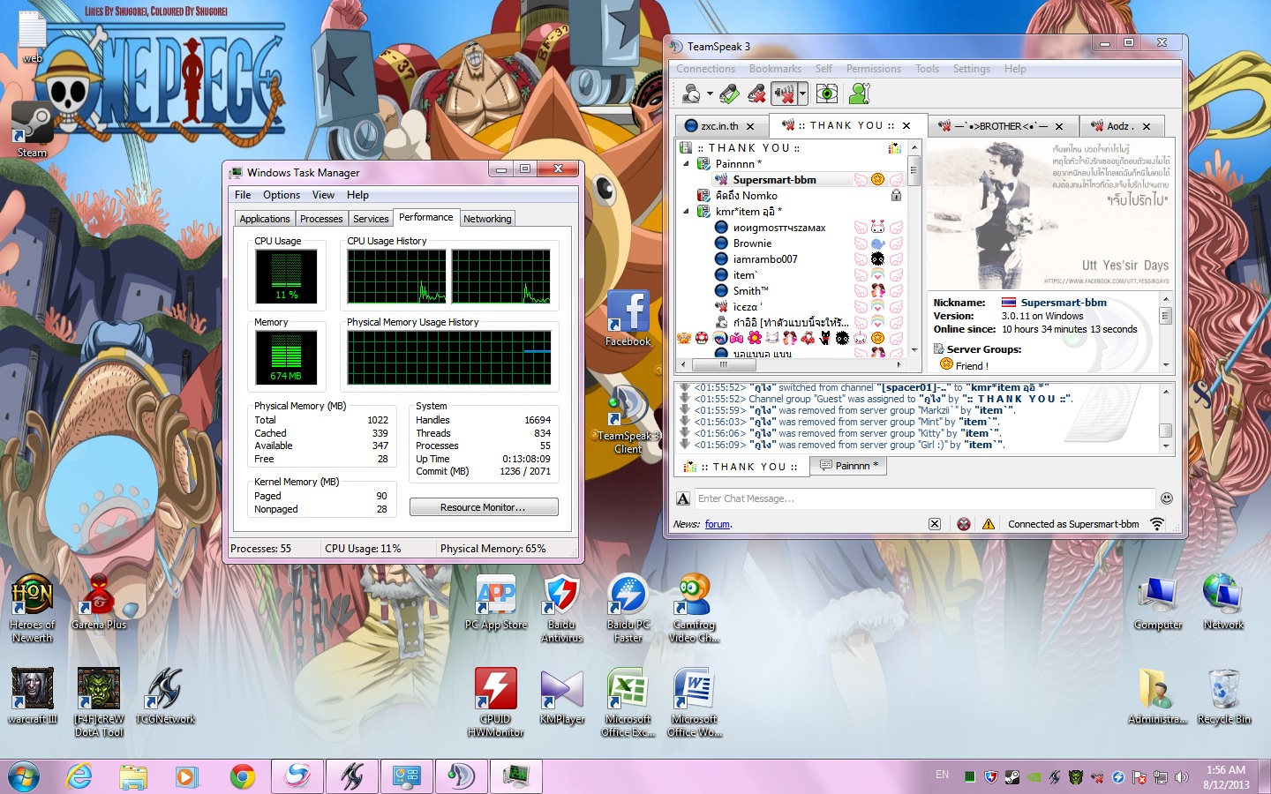Click the KMPlayer desktop icon
This screenshot has width=1271, height=794.
pos(562,696)
